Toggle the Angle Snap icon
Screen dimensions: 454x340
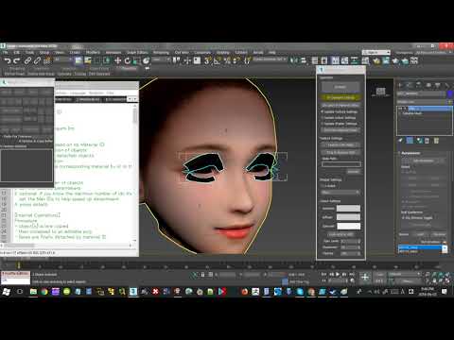(x=218, y=60)
